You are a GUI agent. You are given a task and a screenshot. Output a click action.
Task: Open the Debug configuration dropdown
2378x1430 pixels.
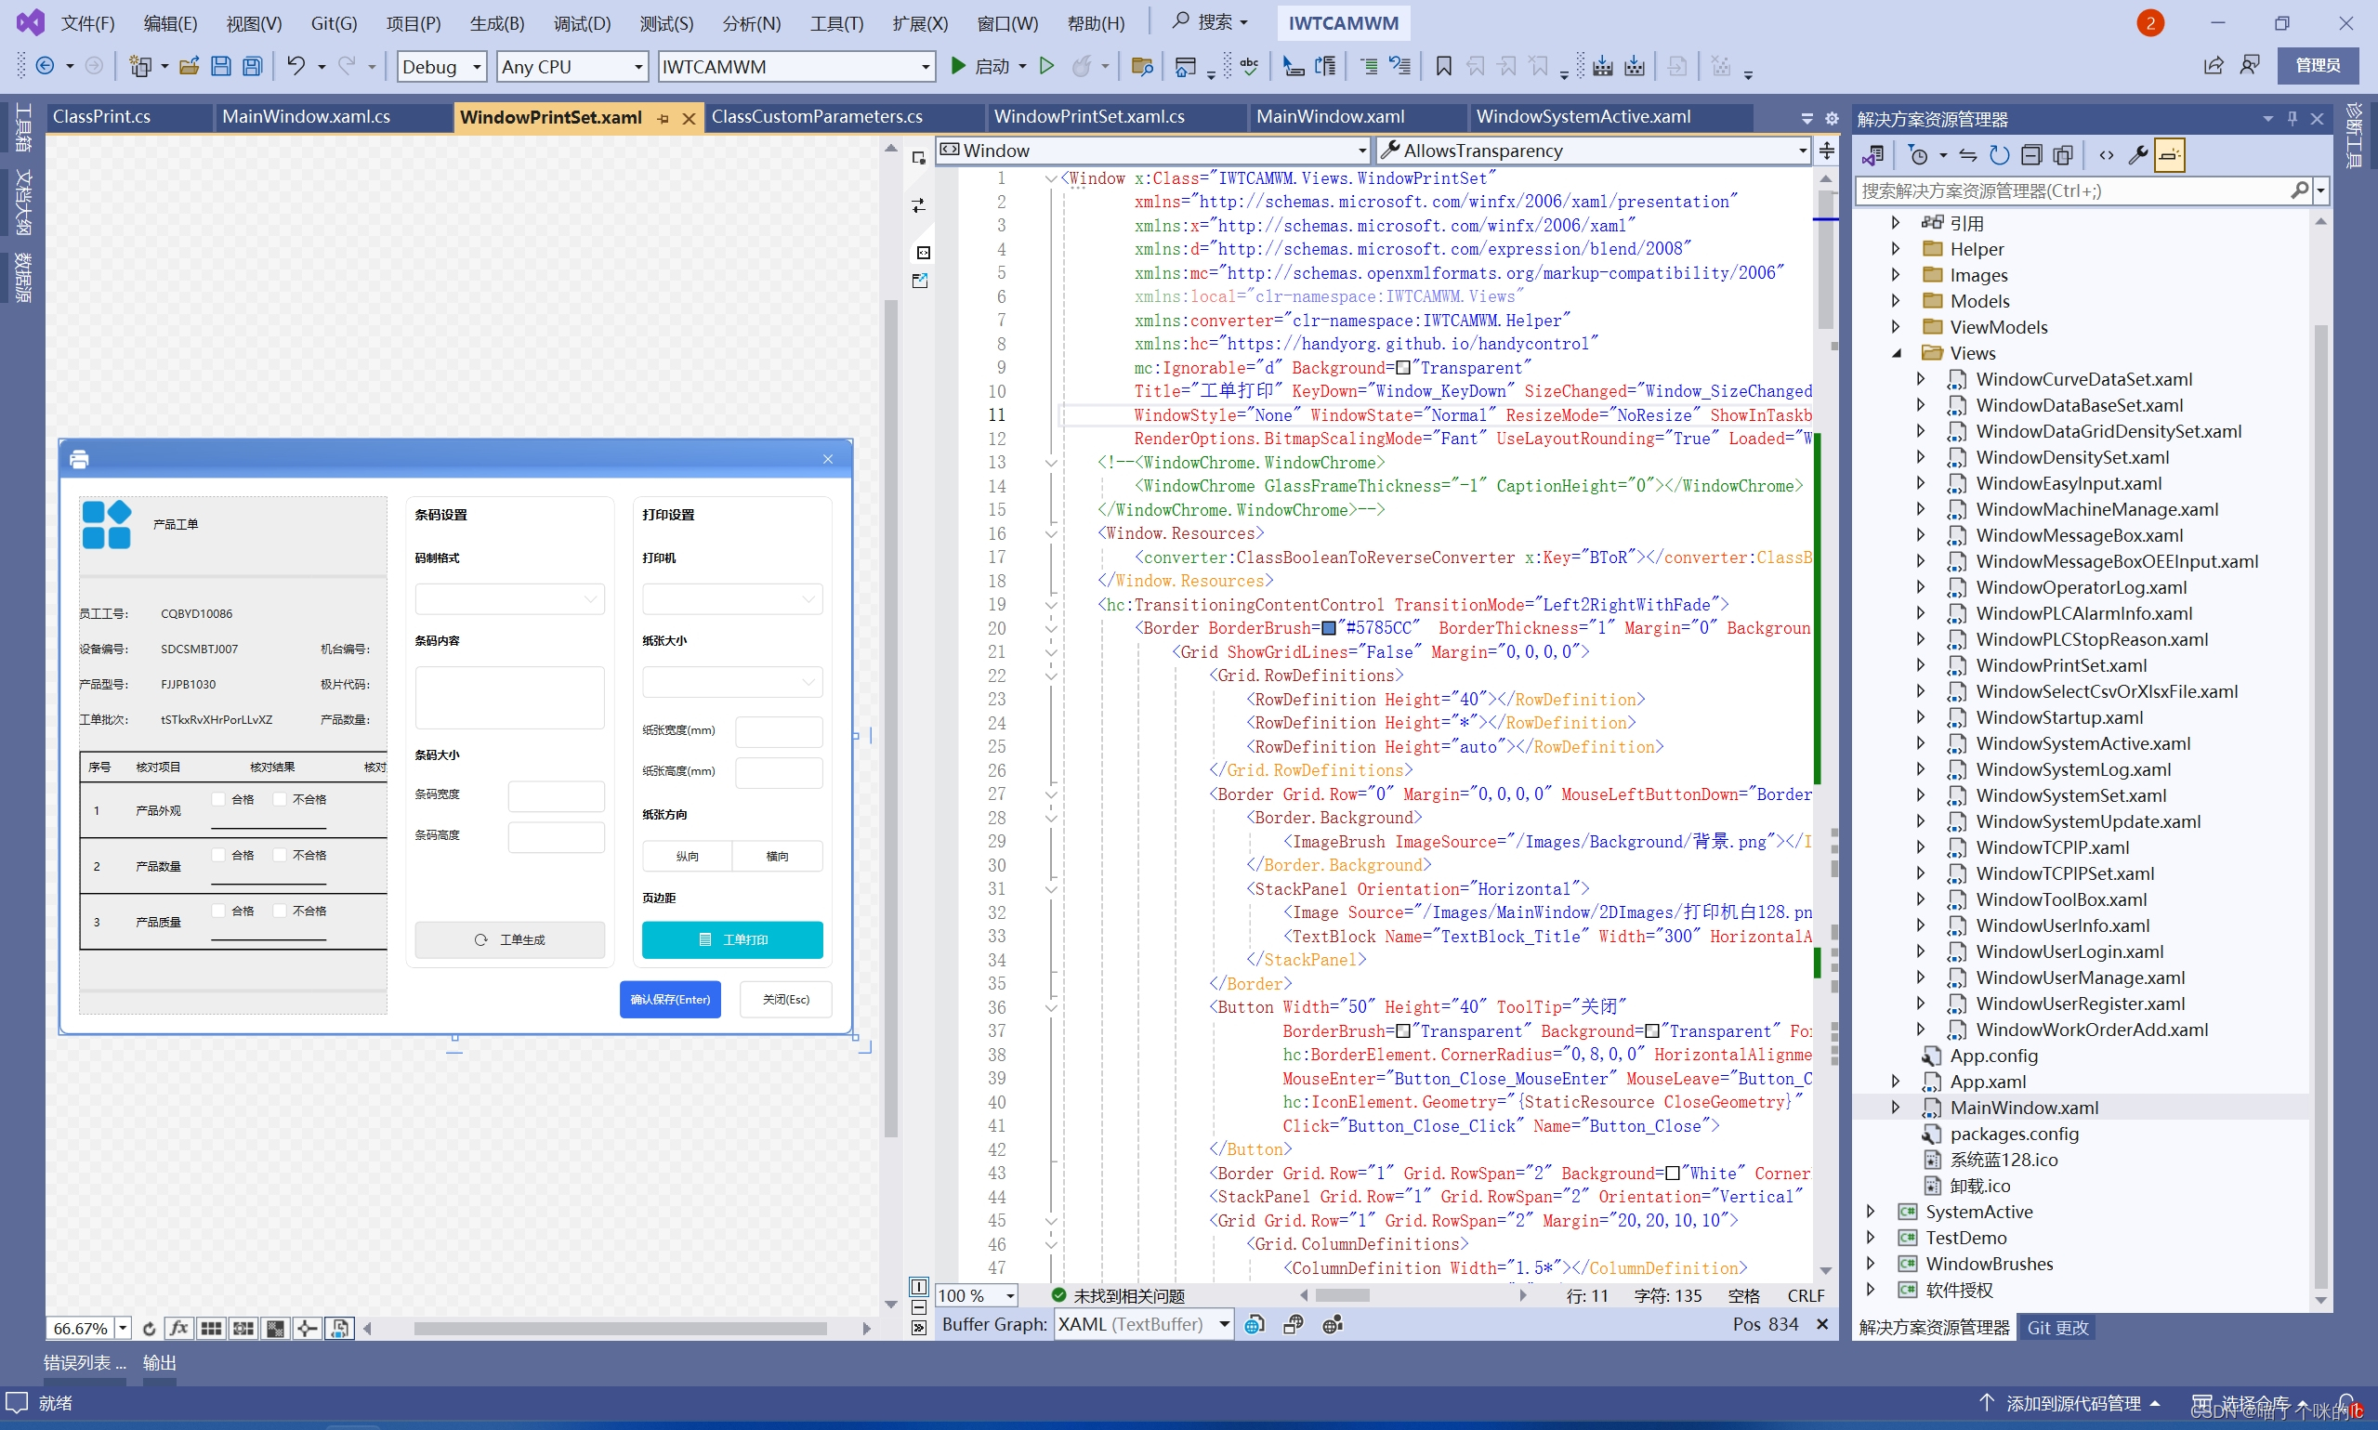(442, 67)
